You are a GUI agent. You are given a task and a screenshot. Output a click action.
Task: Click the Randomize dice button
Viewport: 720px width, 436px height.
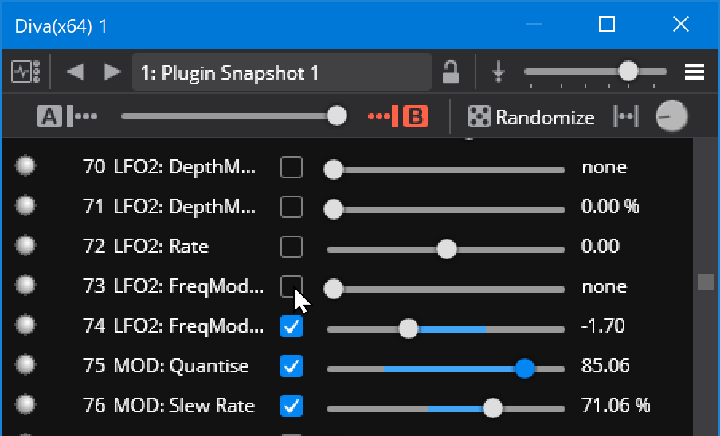(530, 117)
